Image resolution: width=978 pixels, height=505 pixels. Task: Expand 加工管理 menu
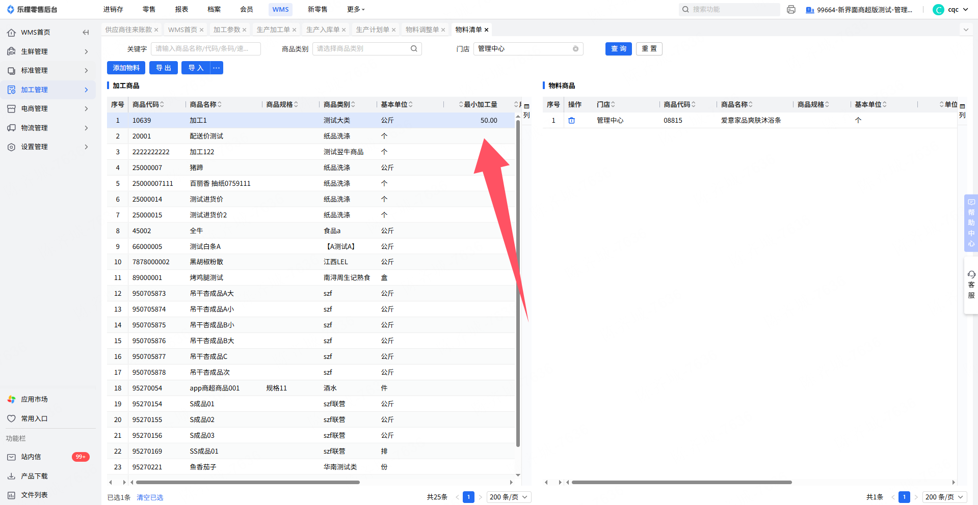pyautogui.click(x=48, y=90)
